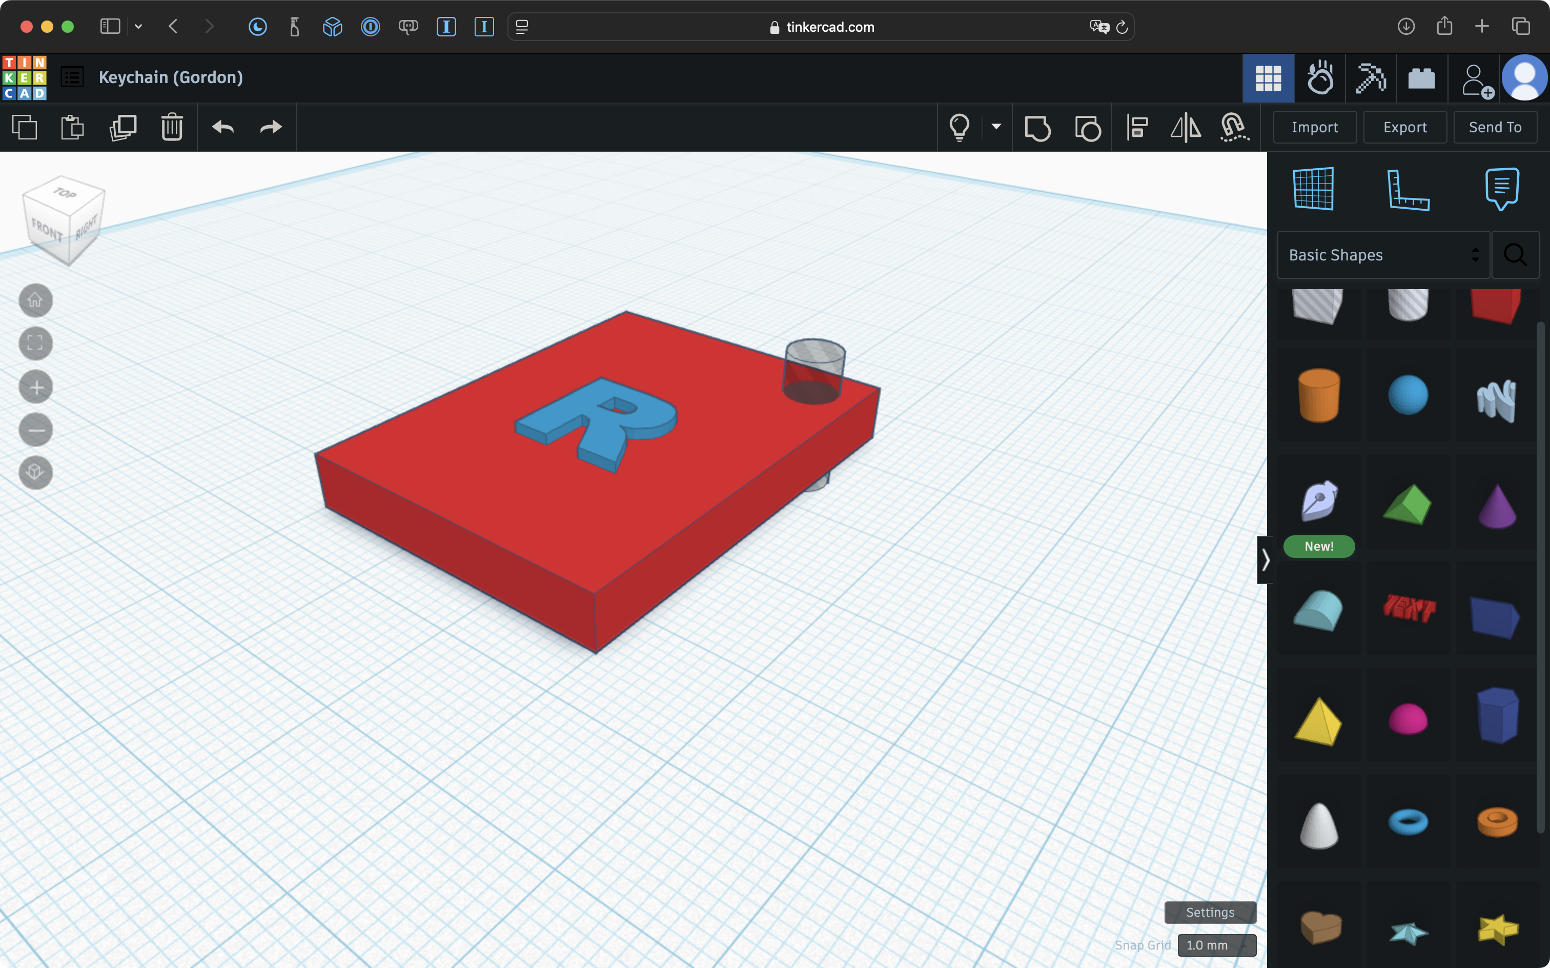Screen dimensions: 1550x968
Task: Toggle the Workplane tool
Action: tap(1313, 190)
